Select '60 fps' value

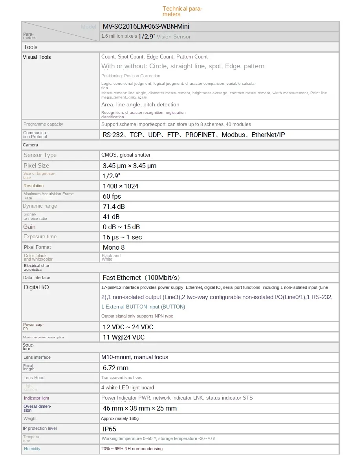click(x=112, y=196)
